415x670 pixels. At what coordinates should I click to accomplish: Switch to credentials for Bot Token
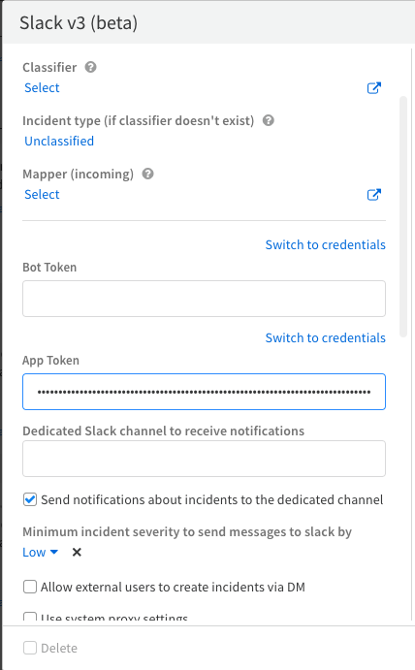coord(325,245)
